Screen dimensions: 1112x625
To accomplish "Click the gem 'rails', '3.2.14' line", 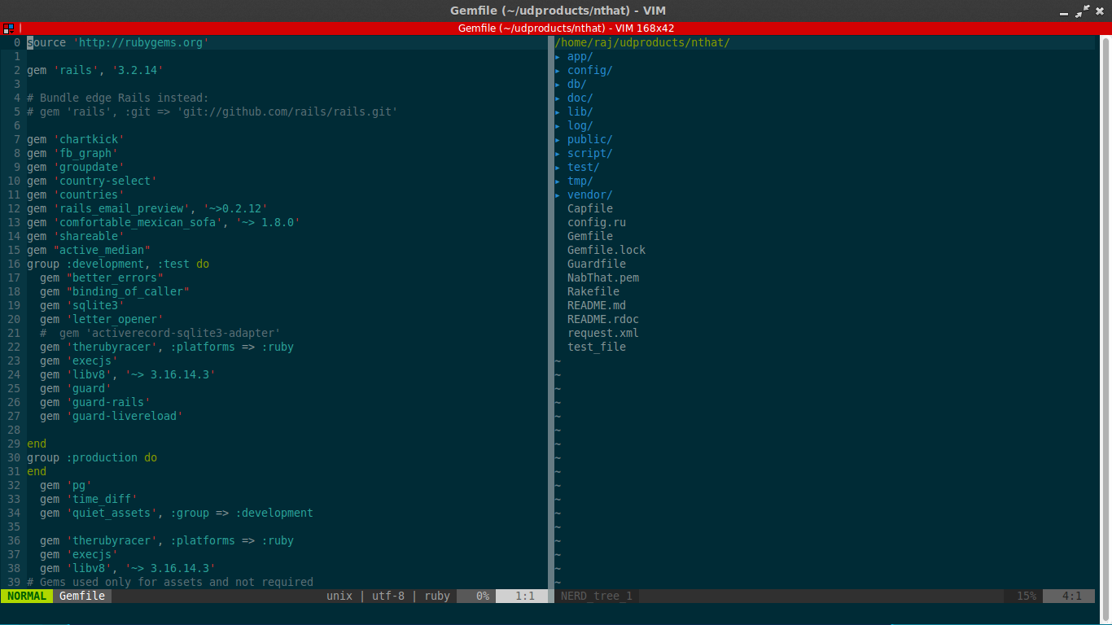I will [x=95, y=70].
